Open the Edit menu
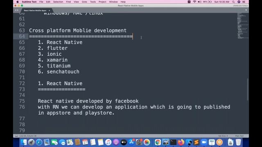Image resolution: width=262 pixels, height=147 pixels. 48,2
